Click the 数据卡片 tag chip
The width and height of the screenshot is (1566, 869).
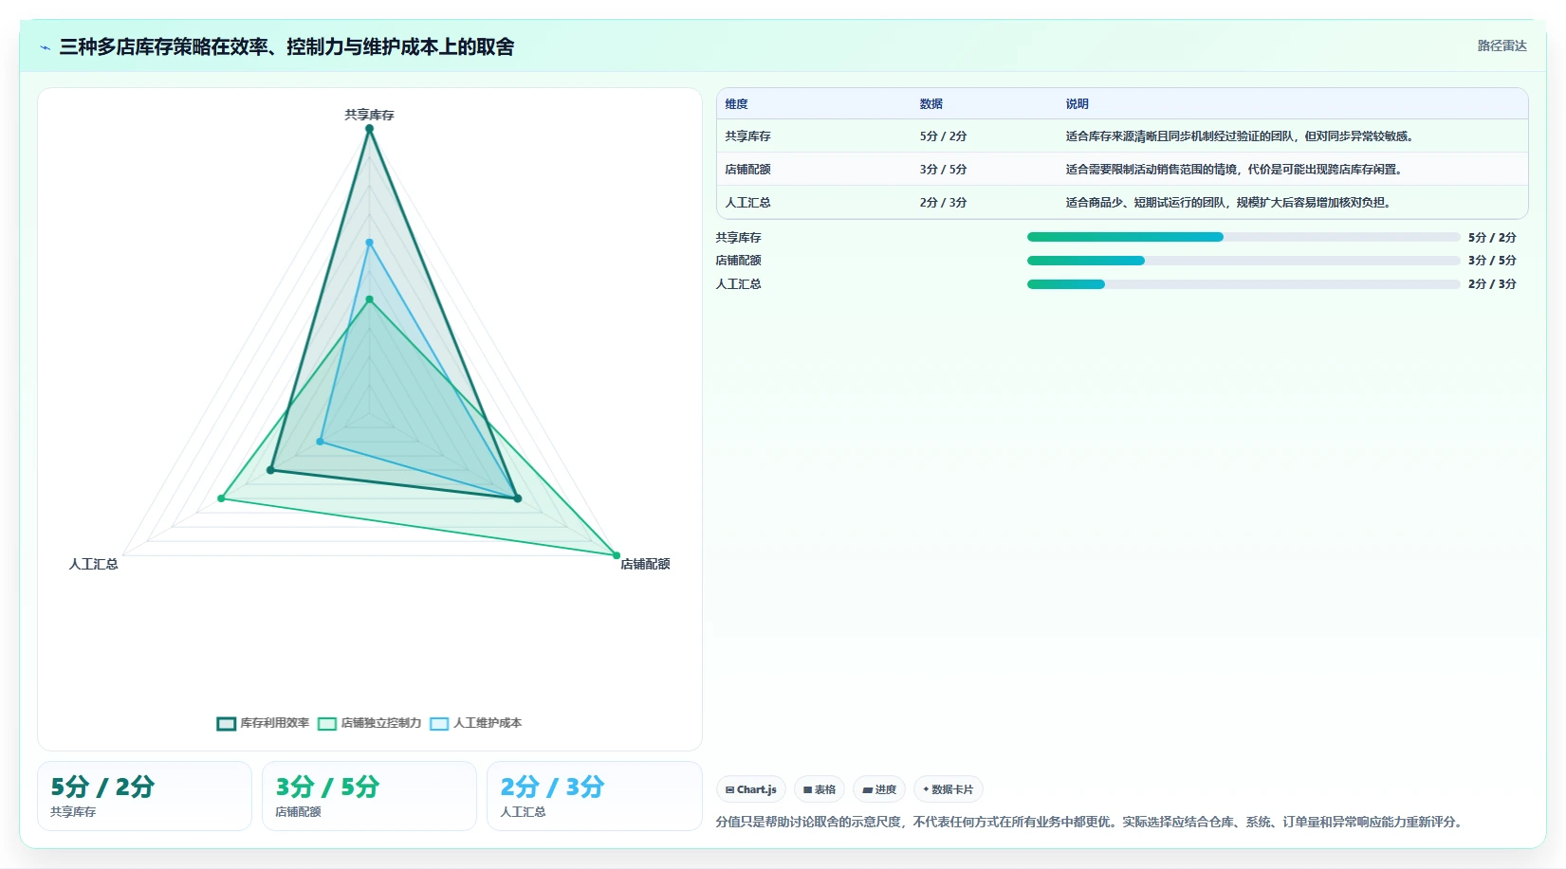[x=949, y=789]
